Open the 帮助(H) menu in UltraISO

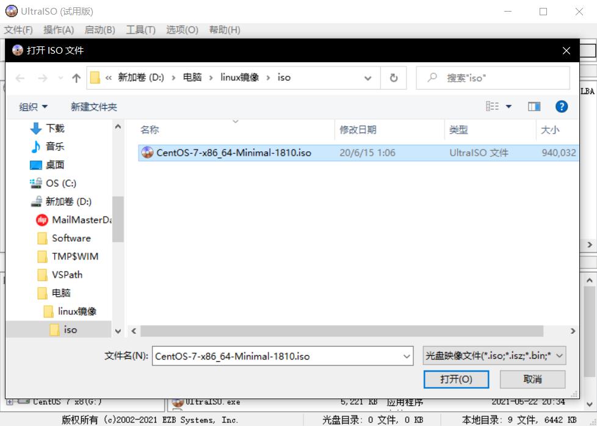pyautogui.click(x=225, y=30)
